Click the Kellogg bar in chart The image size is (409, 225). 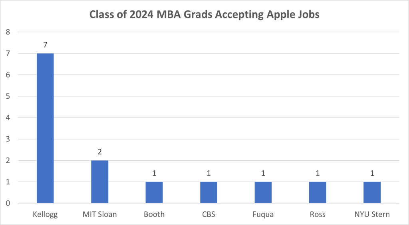[x=45, y=128]
